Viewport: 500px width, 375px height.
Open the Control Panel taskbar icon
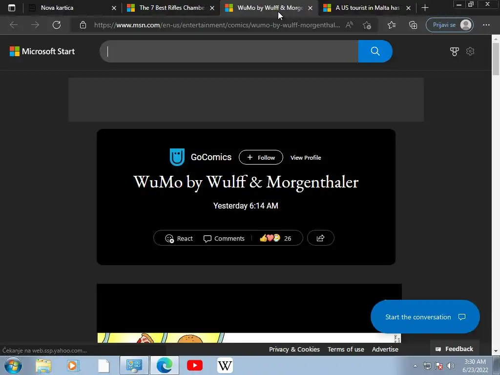(x=134, y=365)
